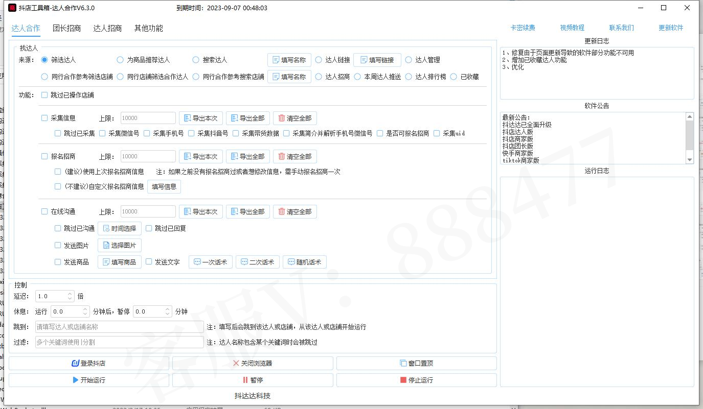Tick the 采集微信号 checkbox
This screenshot has width=703, height=409.
point(102,133)
